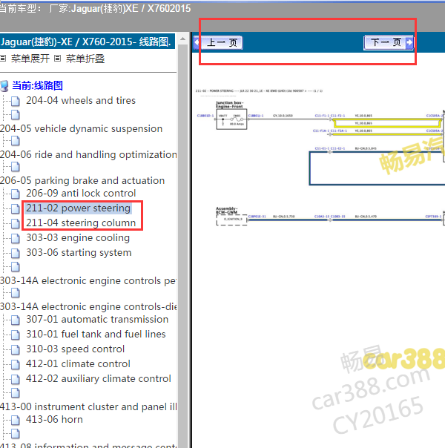Open 412-02 auxiliary climate control
Viewport: 445px width, 448px height.
(98, 379)
